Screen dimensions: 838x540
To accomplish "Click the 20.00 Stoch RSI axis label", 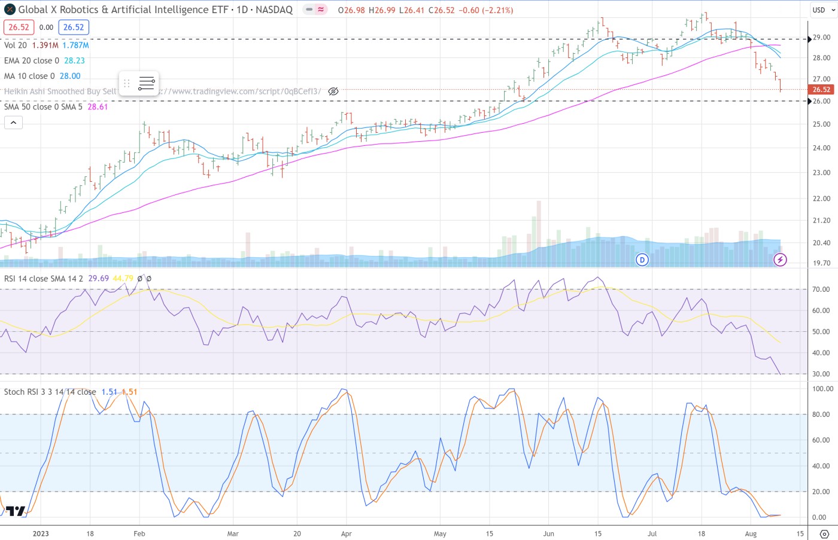I will click(821, 492).
